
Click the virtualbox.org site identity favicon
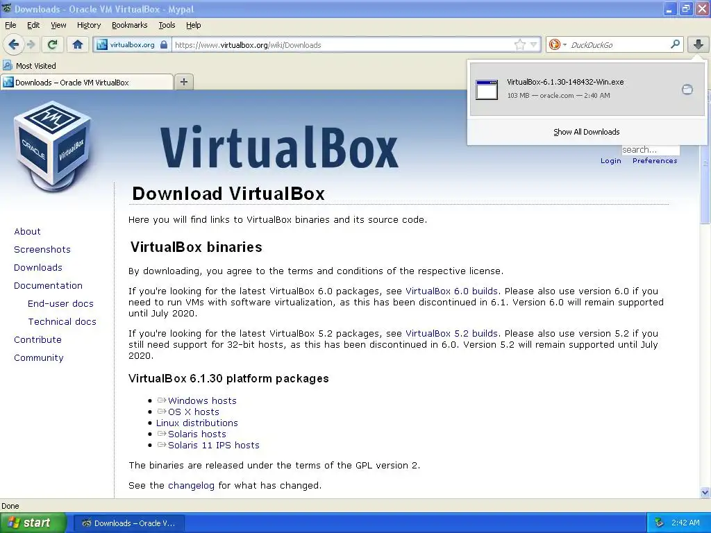[102, 44]
